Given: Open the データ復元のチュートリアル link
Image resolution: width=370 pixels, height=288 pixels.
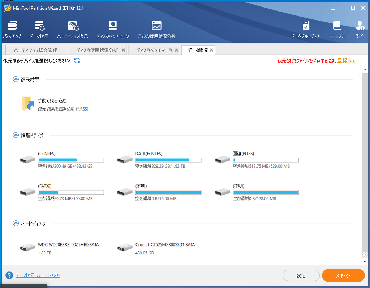Looking at the screenshot, I should (x=38, y=275).
